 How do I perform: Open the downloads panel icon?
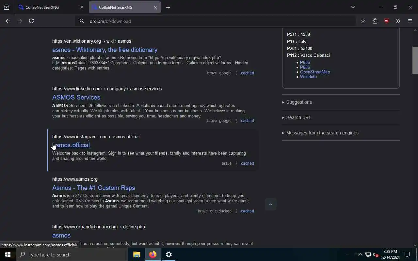[x=363, y=21]
